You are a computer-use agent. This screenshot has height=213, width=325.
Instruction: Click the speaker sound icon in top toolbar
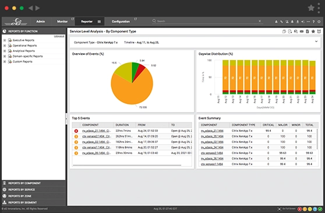pyautogui.click(x=303, y=22)
